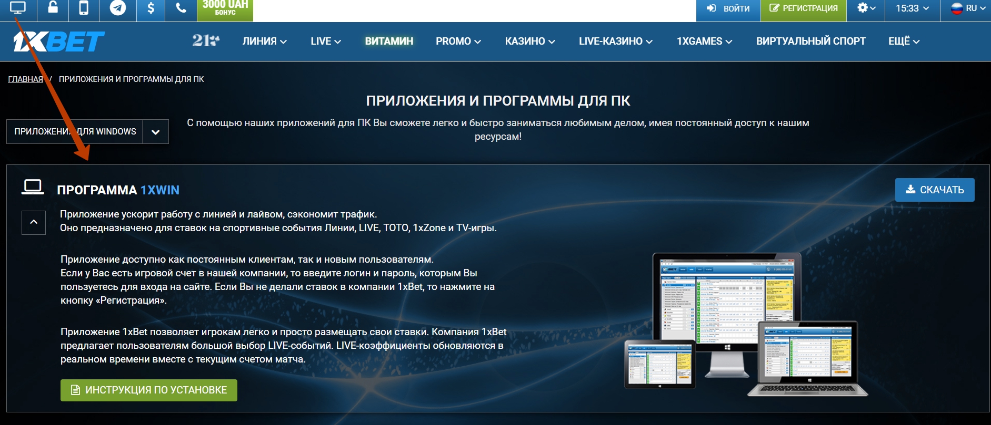
Task: Click the devices preview image
Action: [746, 325]
